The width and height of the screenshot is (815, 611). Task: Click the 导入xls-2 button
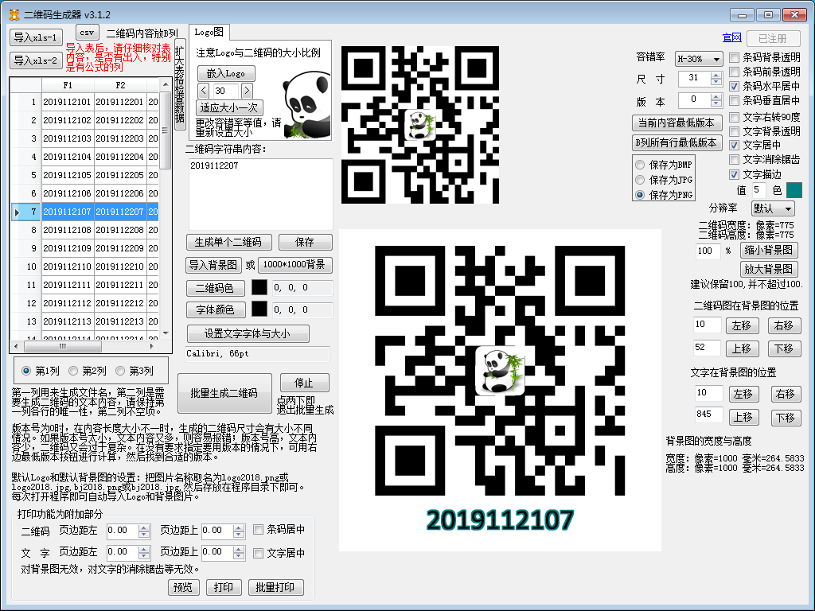[36, 60]
